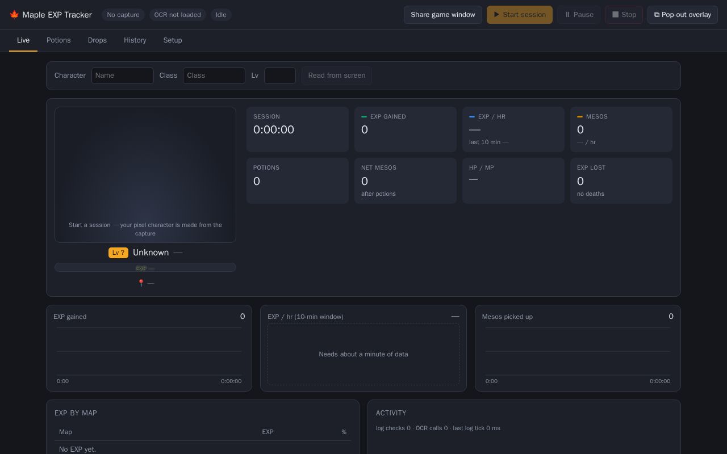Click the 'EXP gained' chart title
The height and width of the screenshot is (454, 727).
tap(70, 317)
